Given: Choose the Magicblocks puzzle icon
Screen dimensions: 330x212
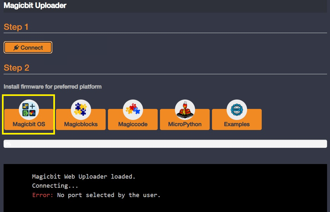Looking at the screenshot, I should coord(81,110).
